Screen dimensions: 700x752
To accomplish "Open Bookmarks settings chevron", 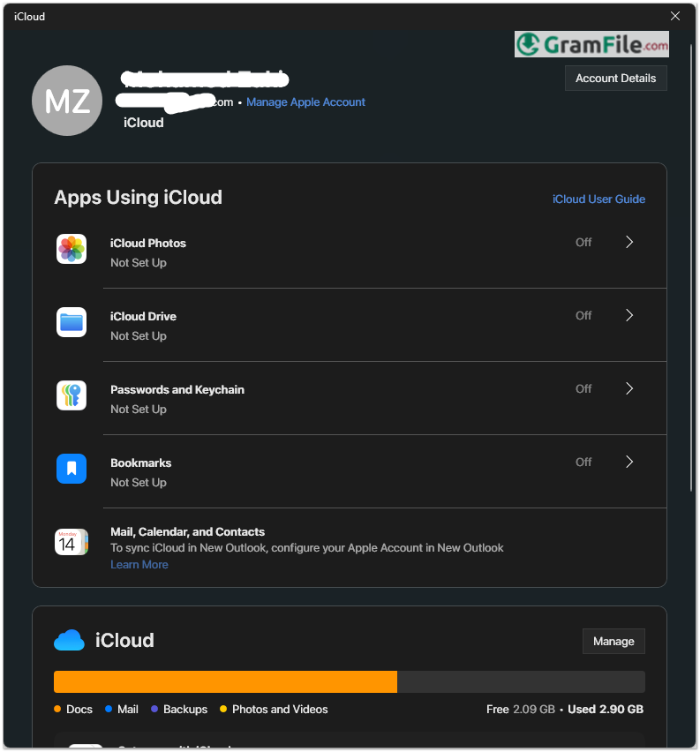I will pos(629,462).
